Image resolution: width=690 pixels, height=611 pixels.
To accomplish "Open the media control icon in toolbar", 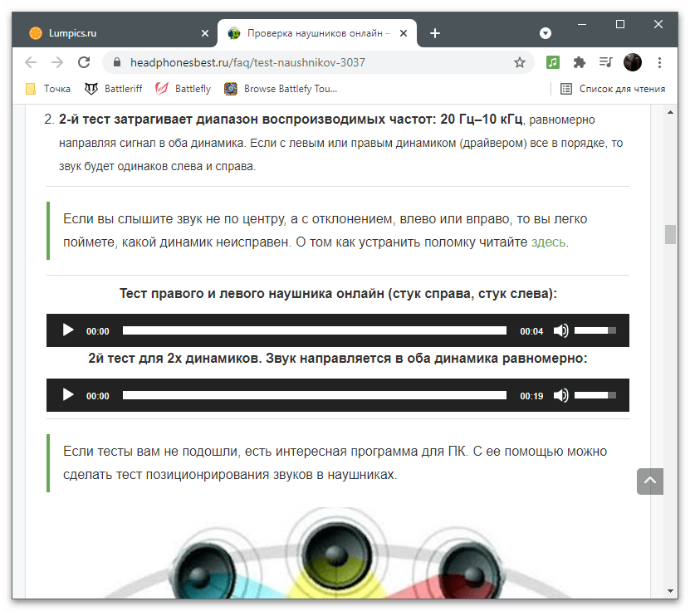I will tap(606, 62).
